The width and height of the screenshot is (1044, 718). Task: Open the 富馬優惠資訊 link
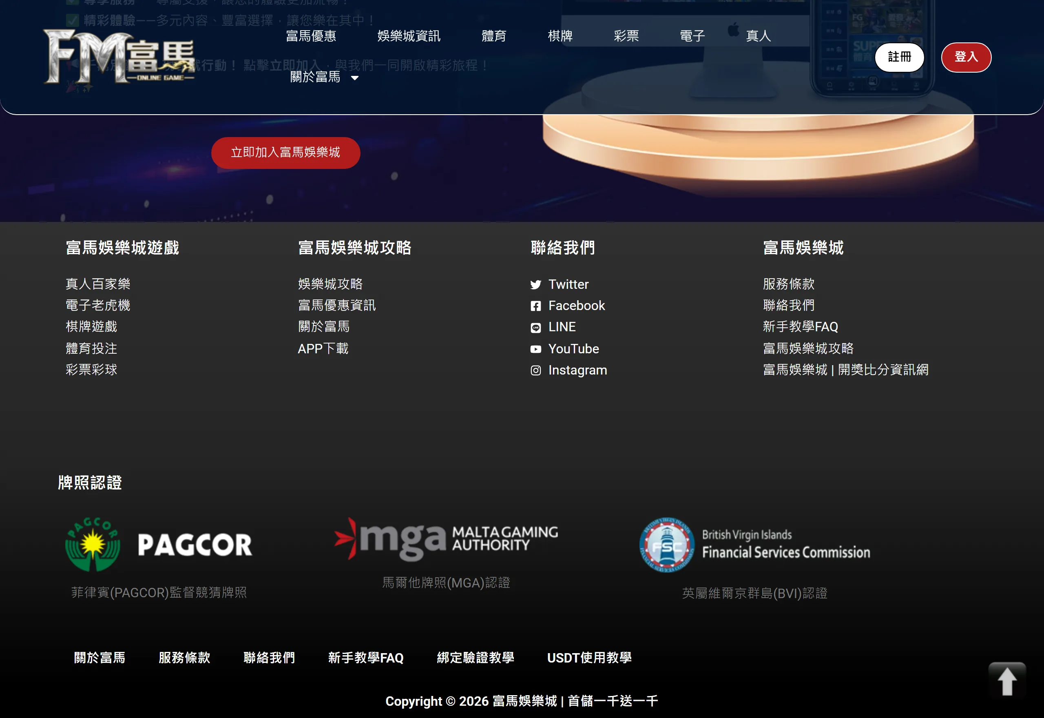click(337, 306)
